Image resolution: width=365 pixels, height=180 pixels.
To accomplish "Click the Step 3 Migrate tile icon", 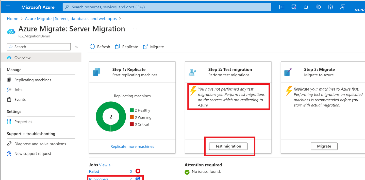I will [288, 72].
